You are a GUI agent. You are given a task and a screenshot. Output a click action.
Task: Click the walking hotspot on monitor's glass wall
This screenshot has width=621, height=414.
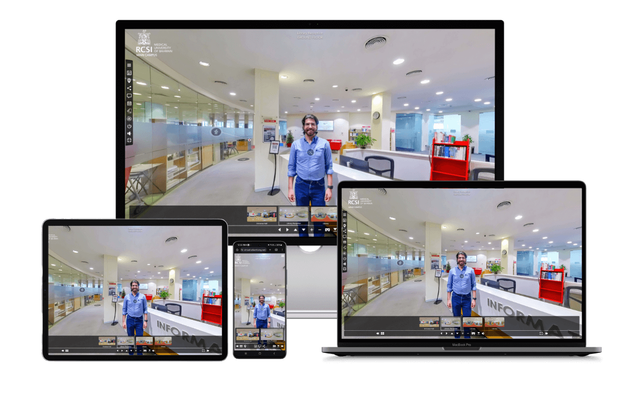pyautogui.click(x=216, y=131)
